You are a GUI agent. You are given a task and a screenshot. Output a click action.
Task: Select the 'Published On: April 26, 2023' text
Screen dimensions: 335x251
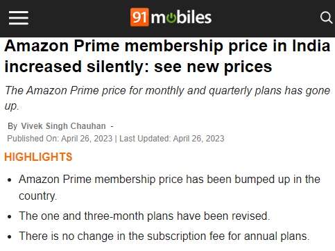pyautogui.click(x=60, y=139)
